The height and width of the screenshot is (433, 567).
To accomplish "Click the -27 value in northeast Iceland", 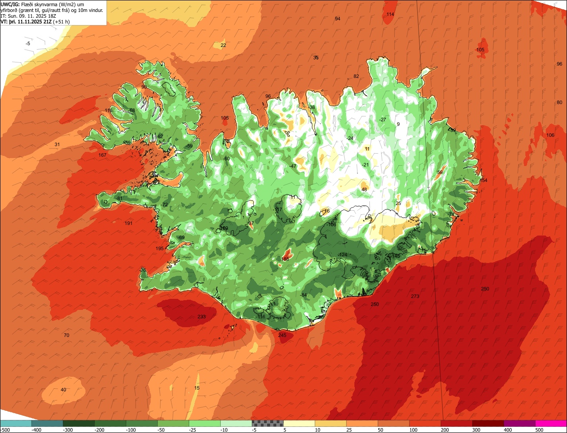I will click(x=383, y=120).
